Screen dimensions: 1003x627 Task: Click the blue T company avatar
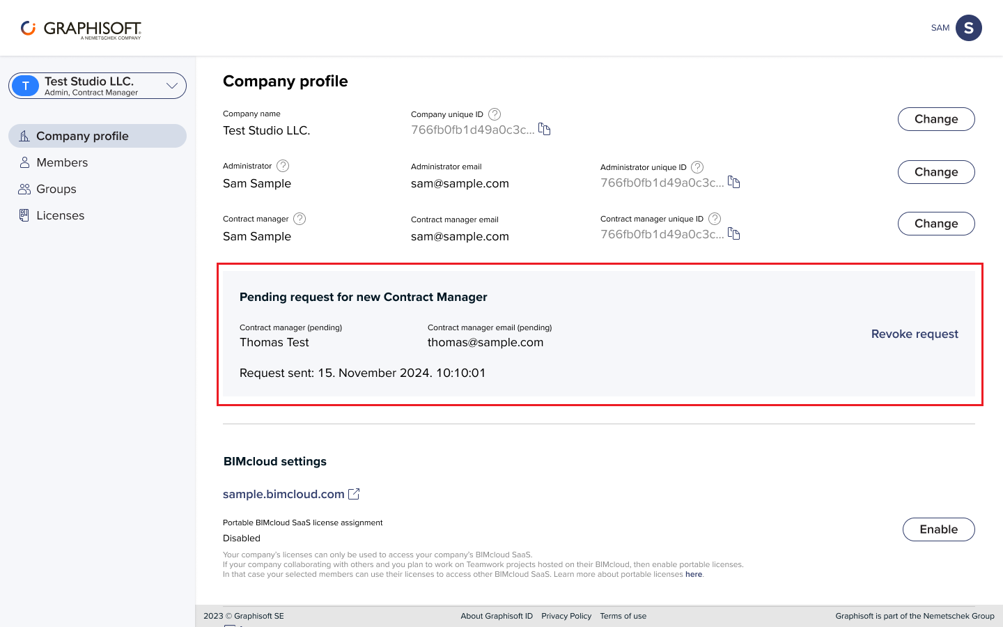click(26, 86)
